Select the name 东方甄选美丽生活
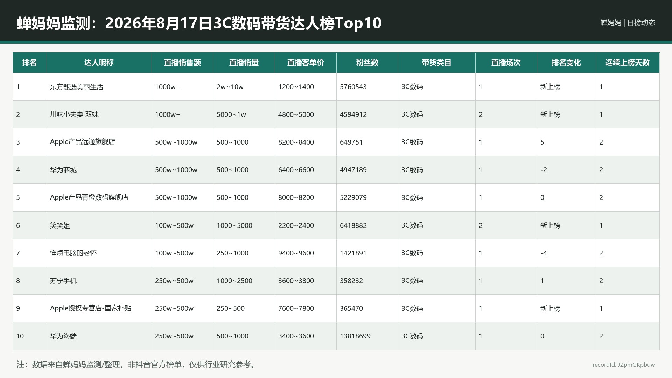Screen dimensions: 672x378 pos(77,87)
